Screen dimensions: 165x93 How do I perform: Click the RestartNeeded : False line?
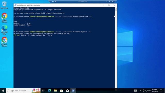22,25
